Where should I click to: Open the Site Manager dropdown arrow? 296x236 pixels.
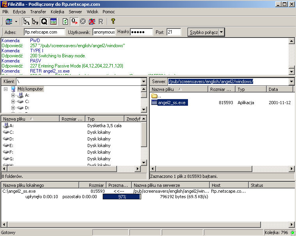pyautogui.click(x=16, y=21)
